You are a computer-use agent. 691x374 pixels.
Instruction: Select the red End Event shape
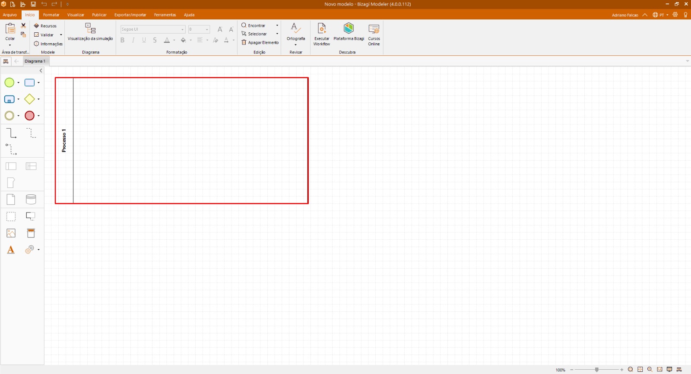[x=29, y=116]
